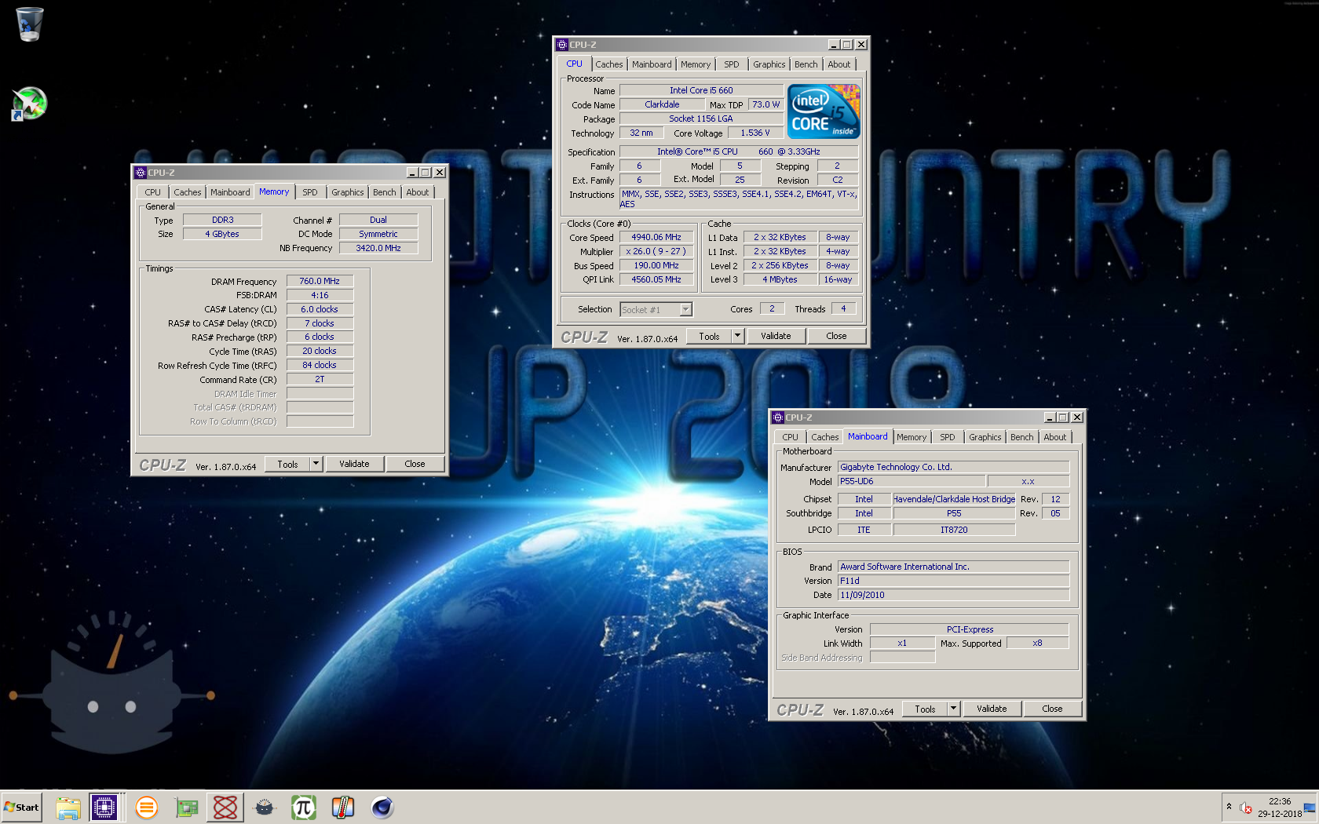
Task: Expand Tools arrow in Mainboard window
Action: 953,709
